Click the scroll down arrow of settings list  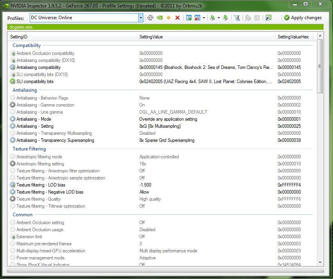[x=320, y=263]
